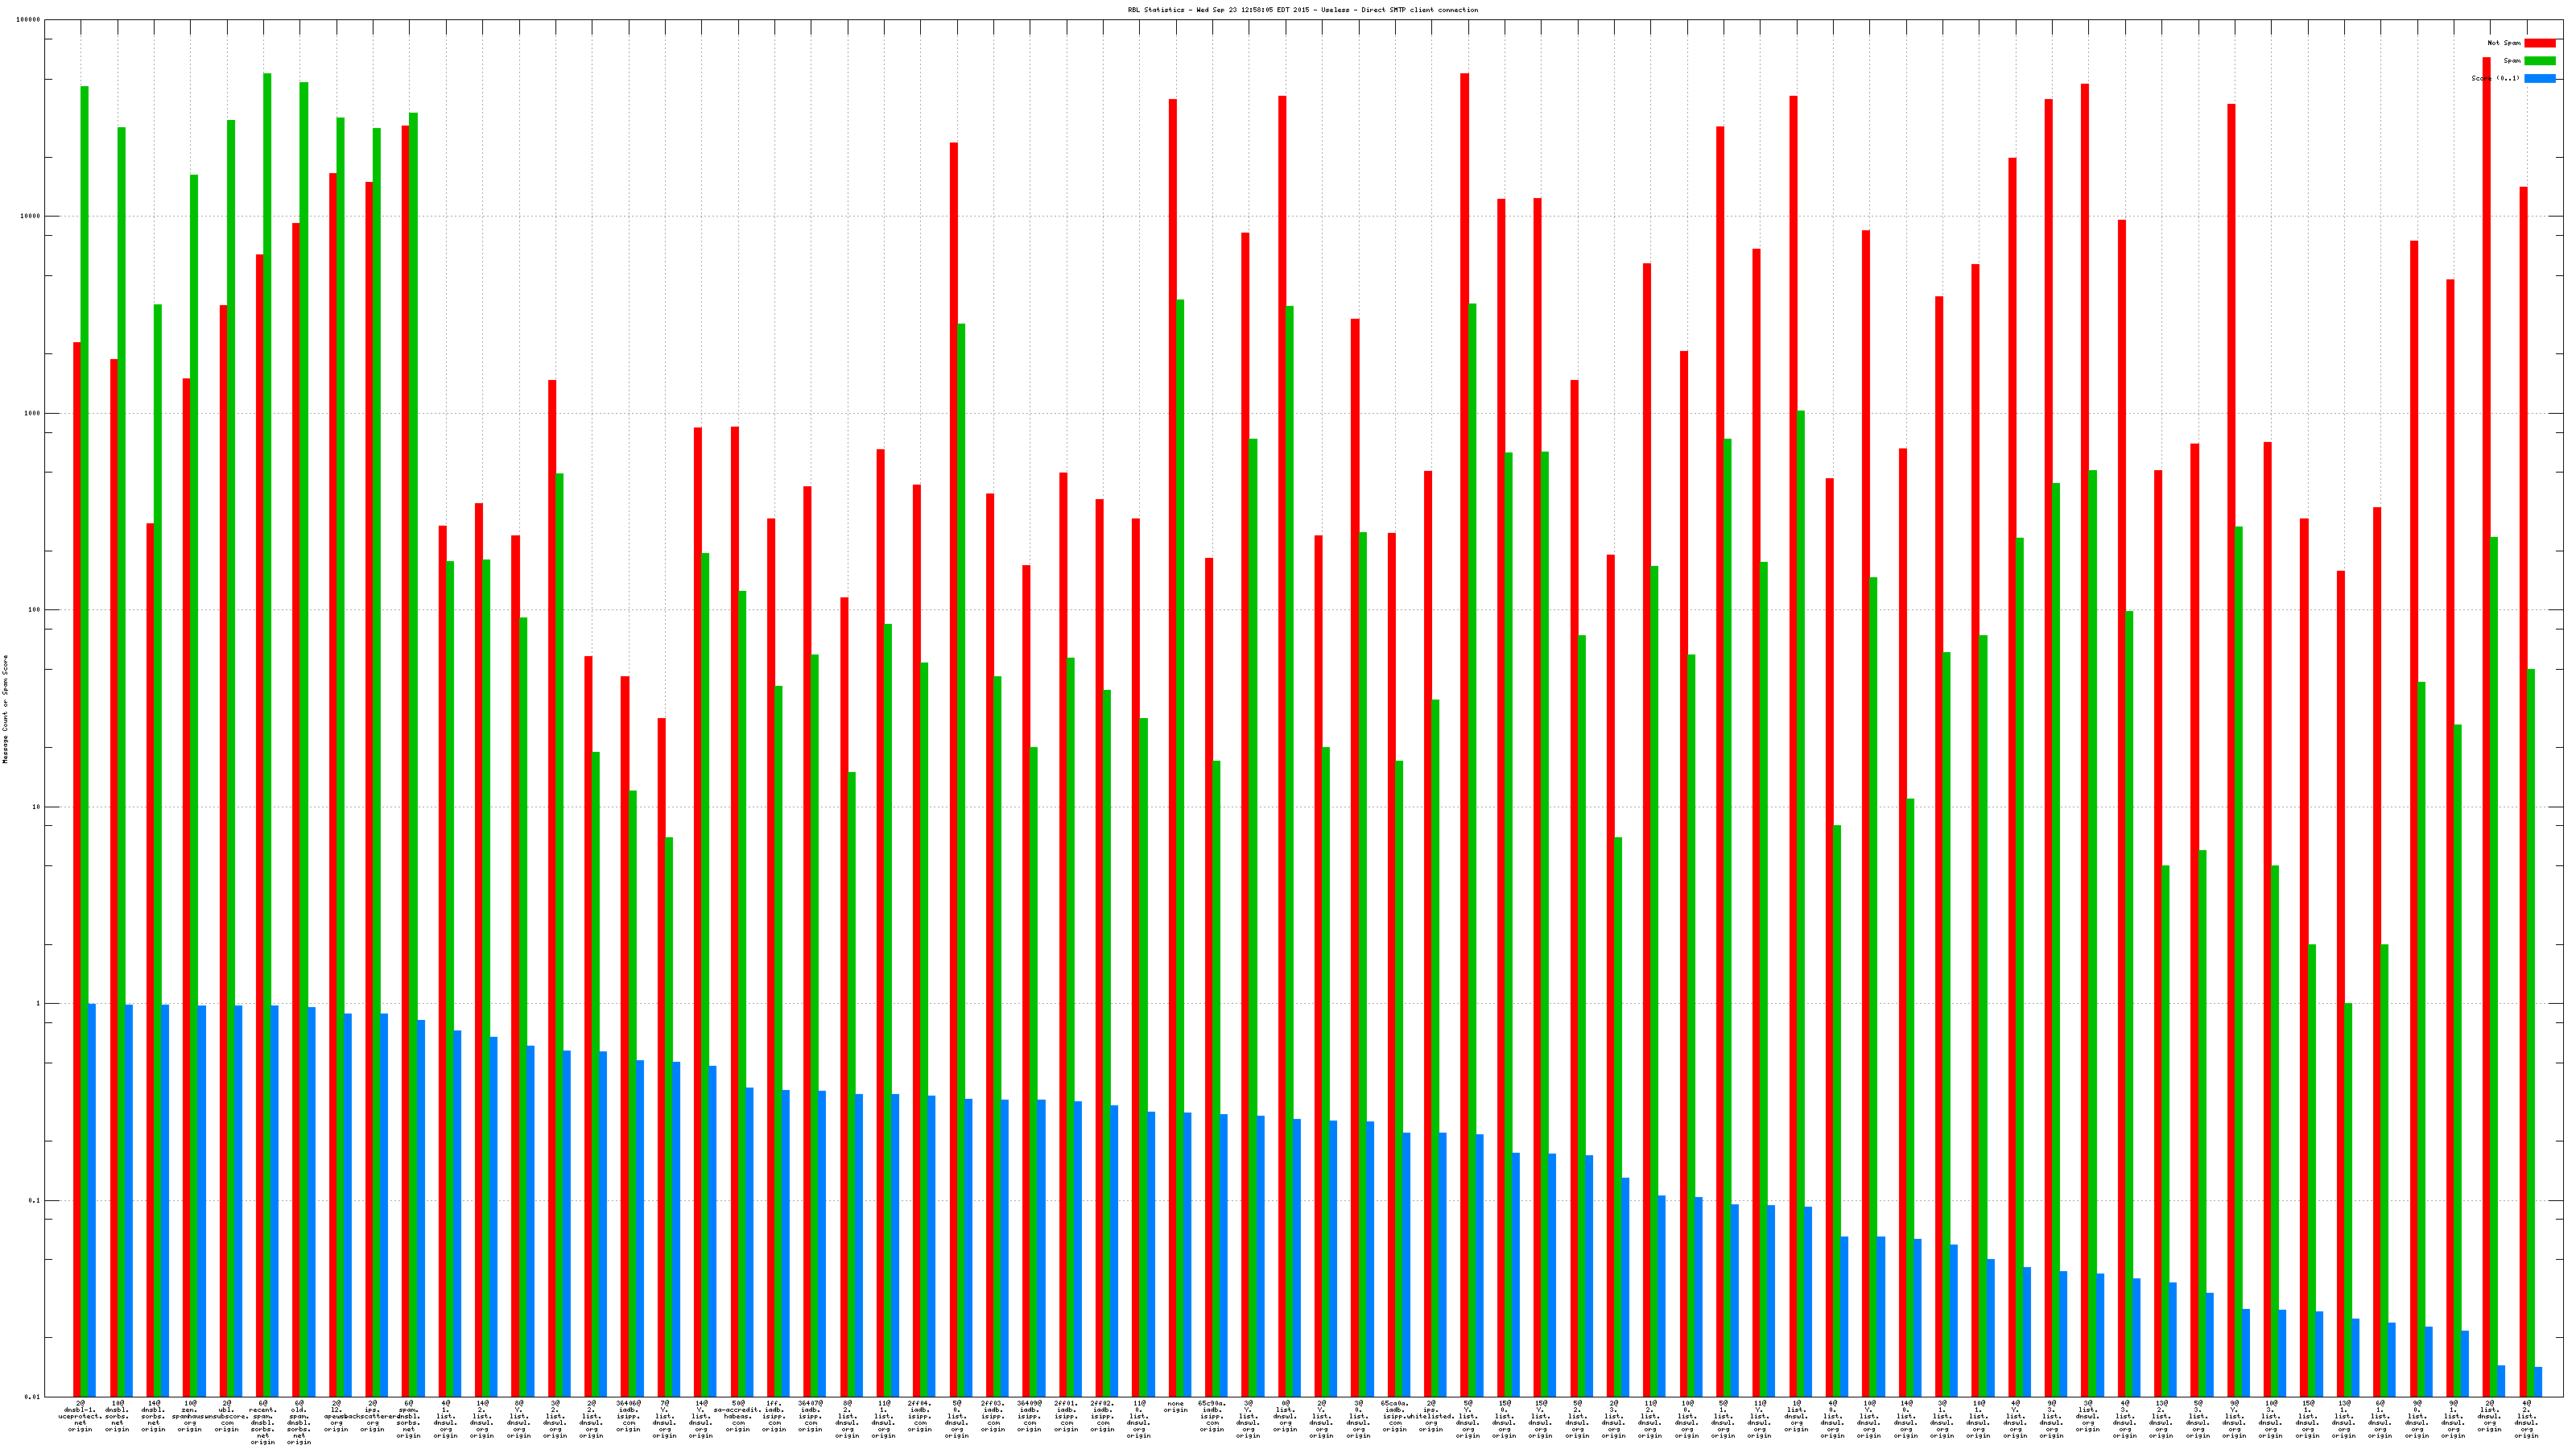Image resolution: width=2576 pixels, height=1449 pixels.
Task: Click the RBL Statistics chart title
Action: [x=1302, y=10]
